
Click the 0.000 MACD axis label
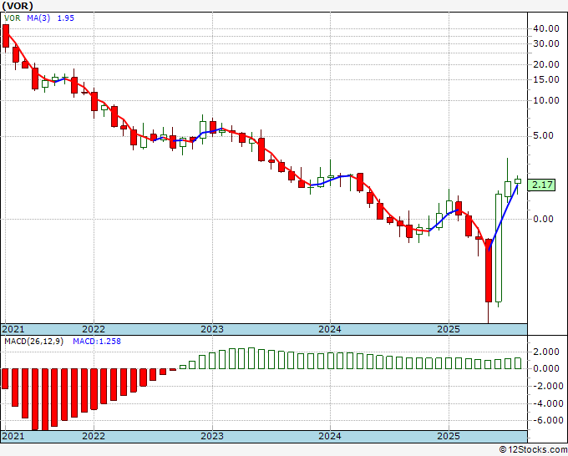point(546,368)
